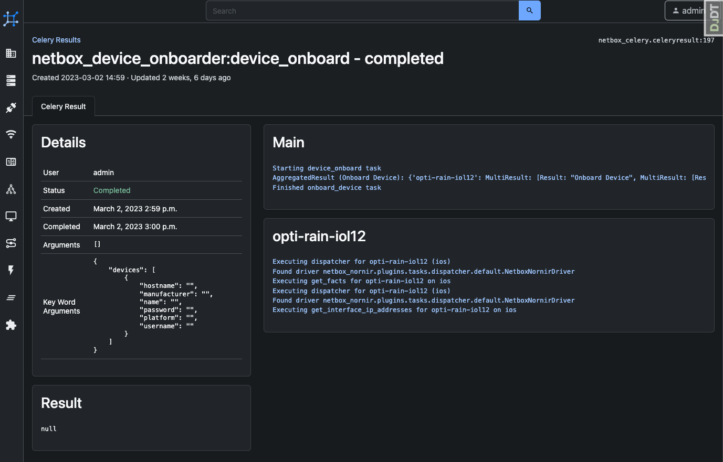Switch to the Celery Result tab
The height and width of the screenshot is (462, 723).
click(63, 106)
